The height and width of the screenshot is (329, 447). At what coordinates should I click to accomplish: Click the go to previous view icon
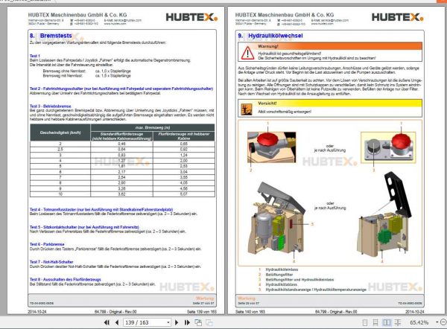pyautogui.click(x=198, y=322)
